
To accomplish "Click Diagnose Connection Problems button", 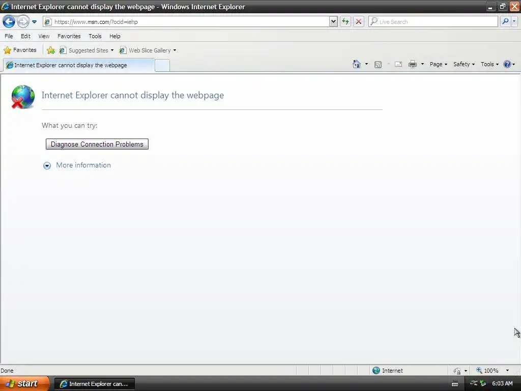I will pyautogui.click(x=97, y=144).
